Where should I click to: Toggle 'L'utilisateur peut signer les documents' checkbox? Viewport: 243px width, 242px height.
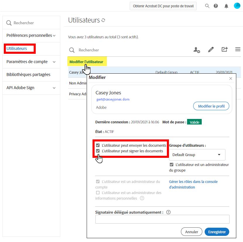(x=98, y=151)
